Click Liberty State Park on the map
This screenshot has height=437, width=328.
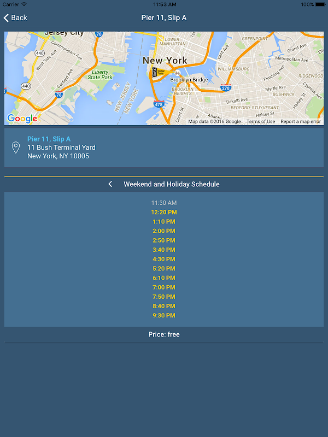(100, 75)
